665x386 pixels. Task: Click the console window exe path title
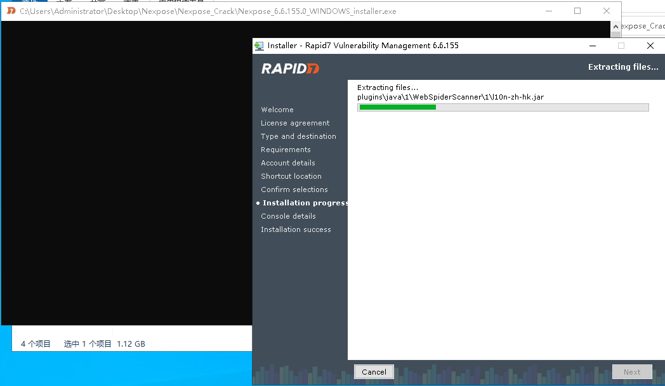(x=208, y=11)
